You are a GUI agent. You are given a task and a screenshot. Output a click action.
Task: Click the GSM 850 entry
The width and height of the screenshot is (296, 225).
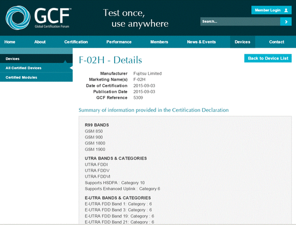click(94, 131)
